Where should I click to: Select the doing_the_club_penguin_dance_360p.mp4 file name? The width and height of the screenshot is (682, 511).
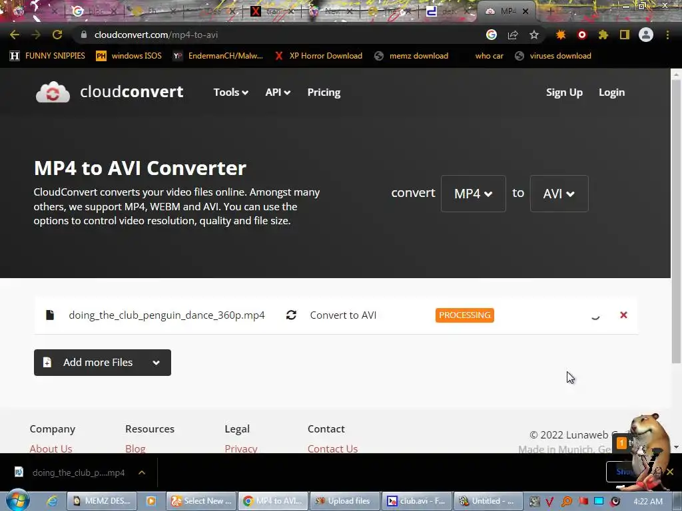pos(167,315)
